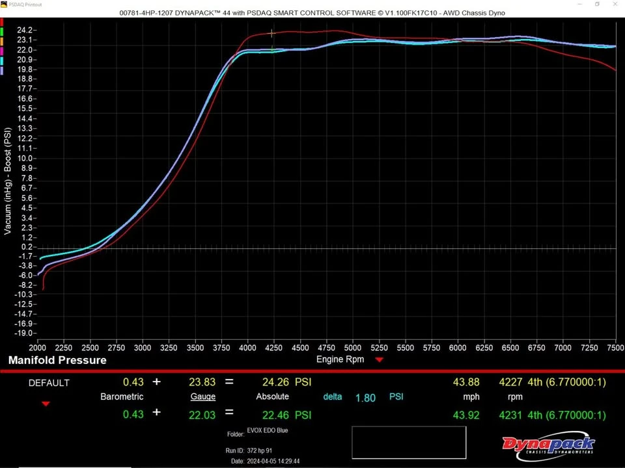This screenshot has width=625, height=468.
Task: Click the green 22.46 PSI absolute value
Action: point(286,415)
